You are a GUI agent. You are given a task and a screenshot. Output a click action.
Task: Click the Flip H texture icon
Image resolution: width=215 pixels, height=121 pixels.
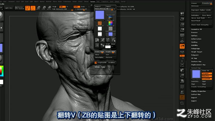[x=108, y=40]
